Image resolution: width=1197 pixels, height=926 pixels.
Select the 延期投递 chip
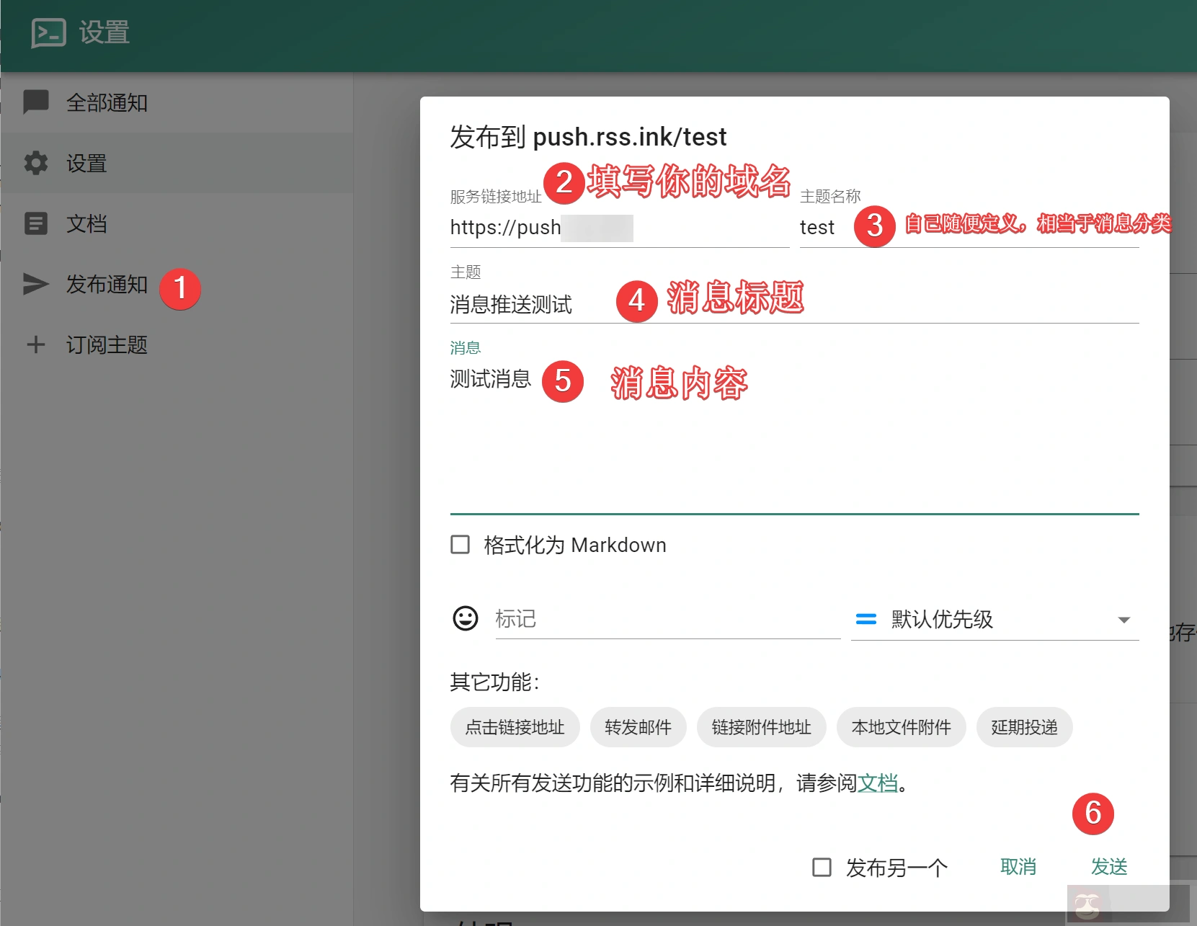coord(1024,727)
